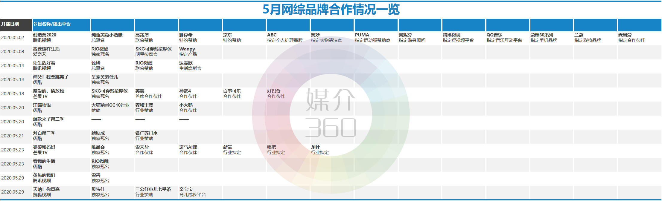Select the date cell 2020.05.08

click(x=16, y=52)
